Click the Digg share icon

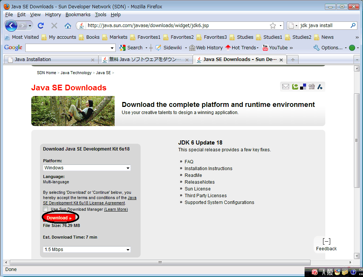pos(312,87)
